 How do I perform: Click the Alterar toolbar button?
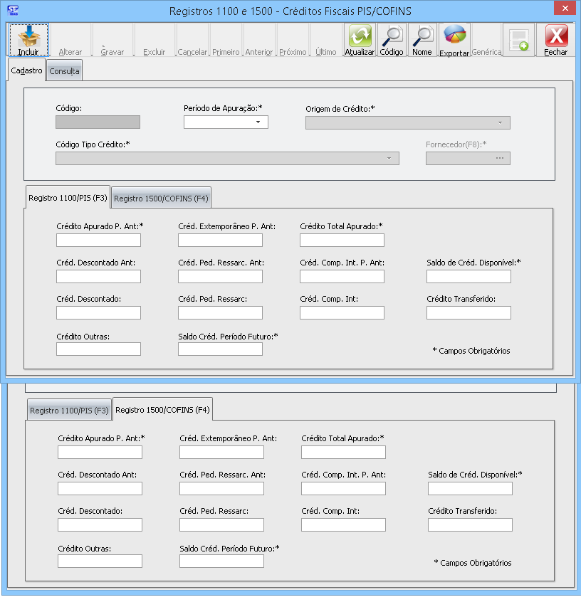coord(70,41)
